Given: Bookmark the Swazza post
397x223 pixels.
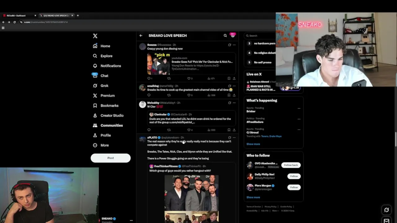Looking at the screenshot, I should (x=229, y=78).
